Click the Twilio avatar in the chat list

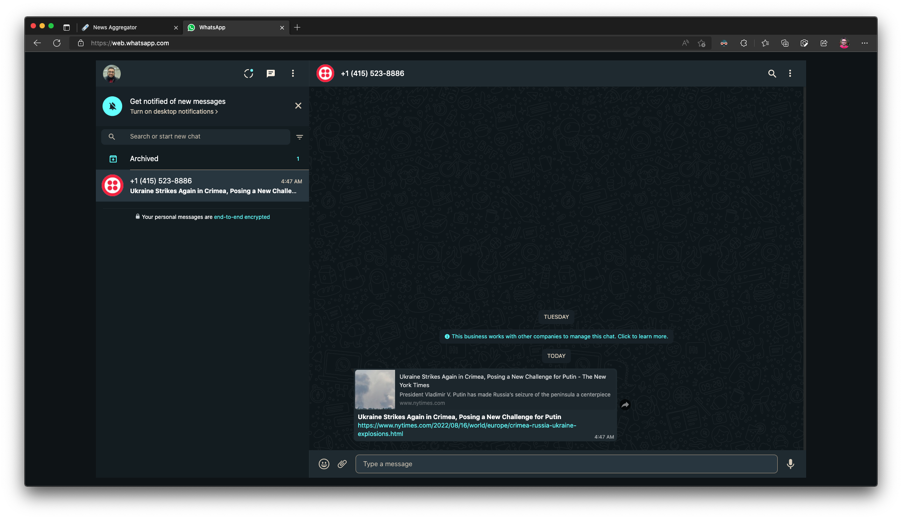112,186
